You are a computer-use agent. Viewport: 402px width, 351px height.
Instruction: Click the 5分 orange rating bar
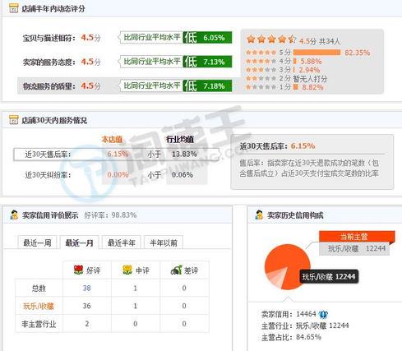[317, 53]
